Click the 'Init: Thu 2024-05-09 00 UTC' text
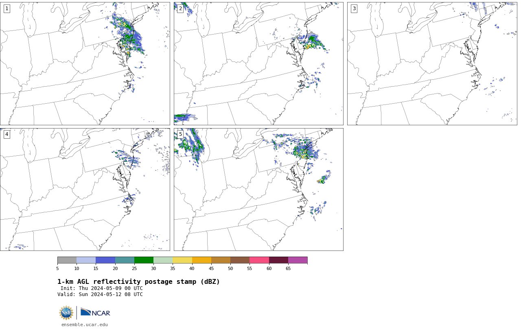Viewport: 521px width, 329px height. (102, 288)
